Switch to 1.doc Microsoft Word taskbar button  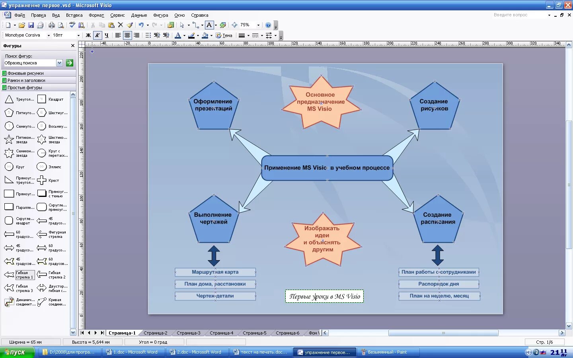134,352
